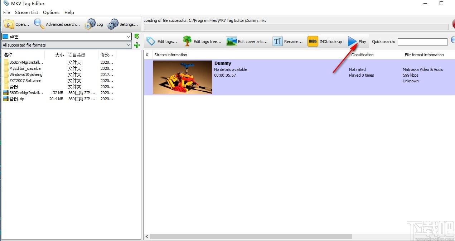Click 'No details available' text

231,69
